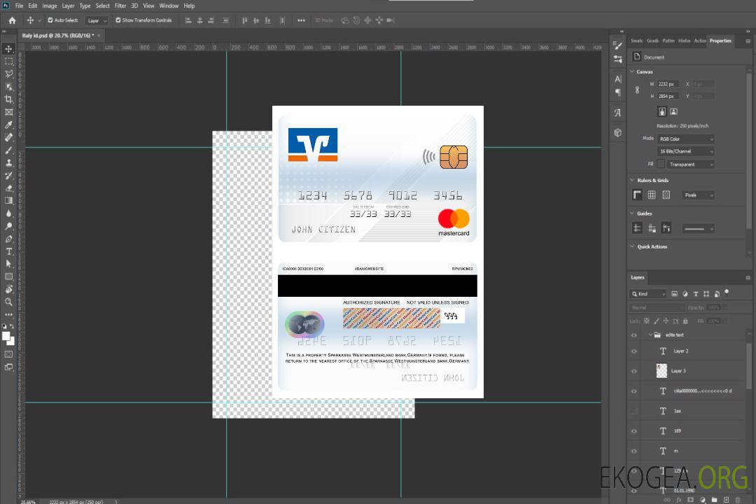This screenshot has height=504, width=756.
Task: Show the hidden 1aa text layer
Action: coord(634,411)
